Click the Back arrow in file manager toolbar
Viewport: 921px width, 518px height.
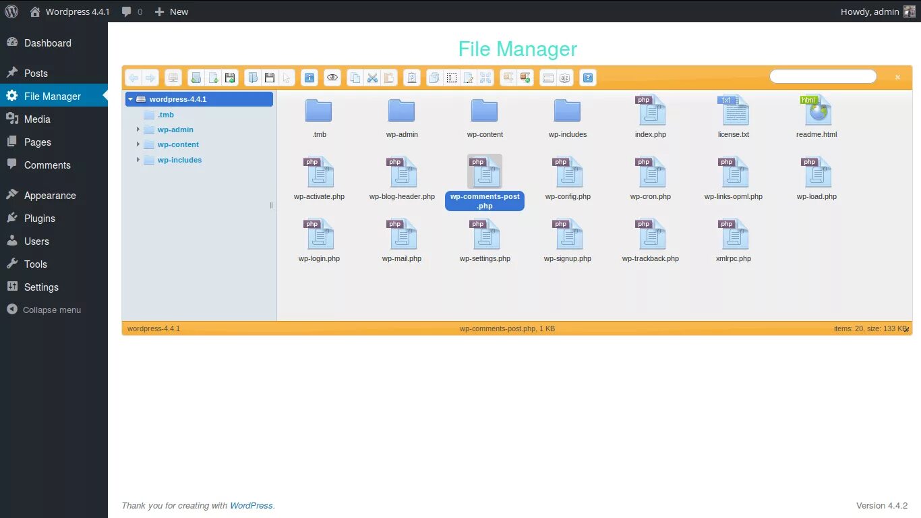[133, 78]
